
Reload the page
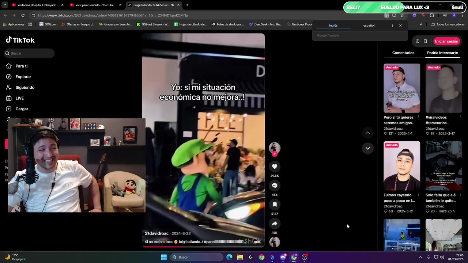(23, 15)
